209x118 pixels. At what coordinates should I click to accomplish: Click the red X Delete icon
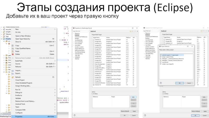pyautogui.click(x=13, y=54)
